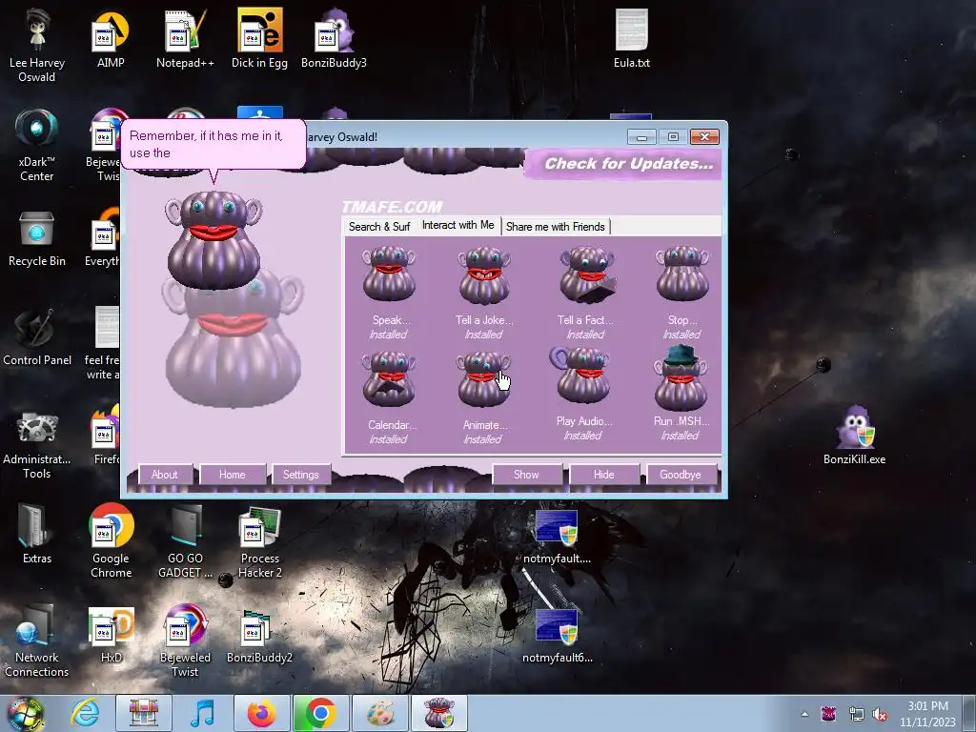
Task: Select the notmyfault6... desktop icon
Action: [557, 636]
